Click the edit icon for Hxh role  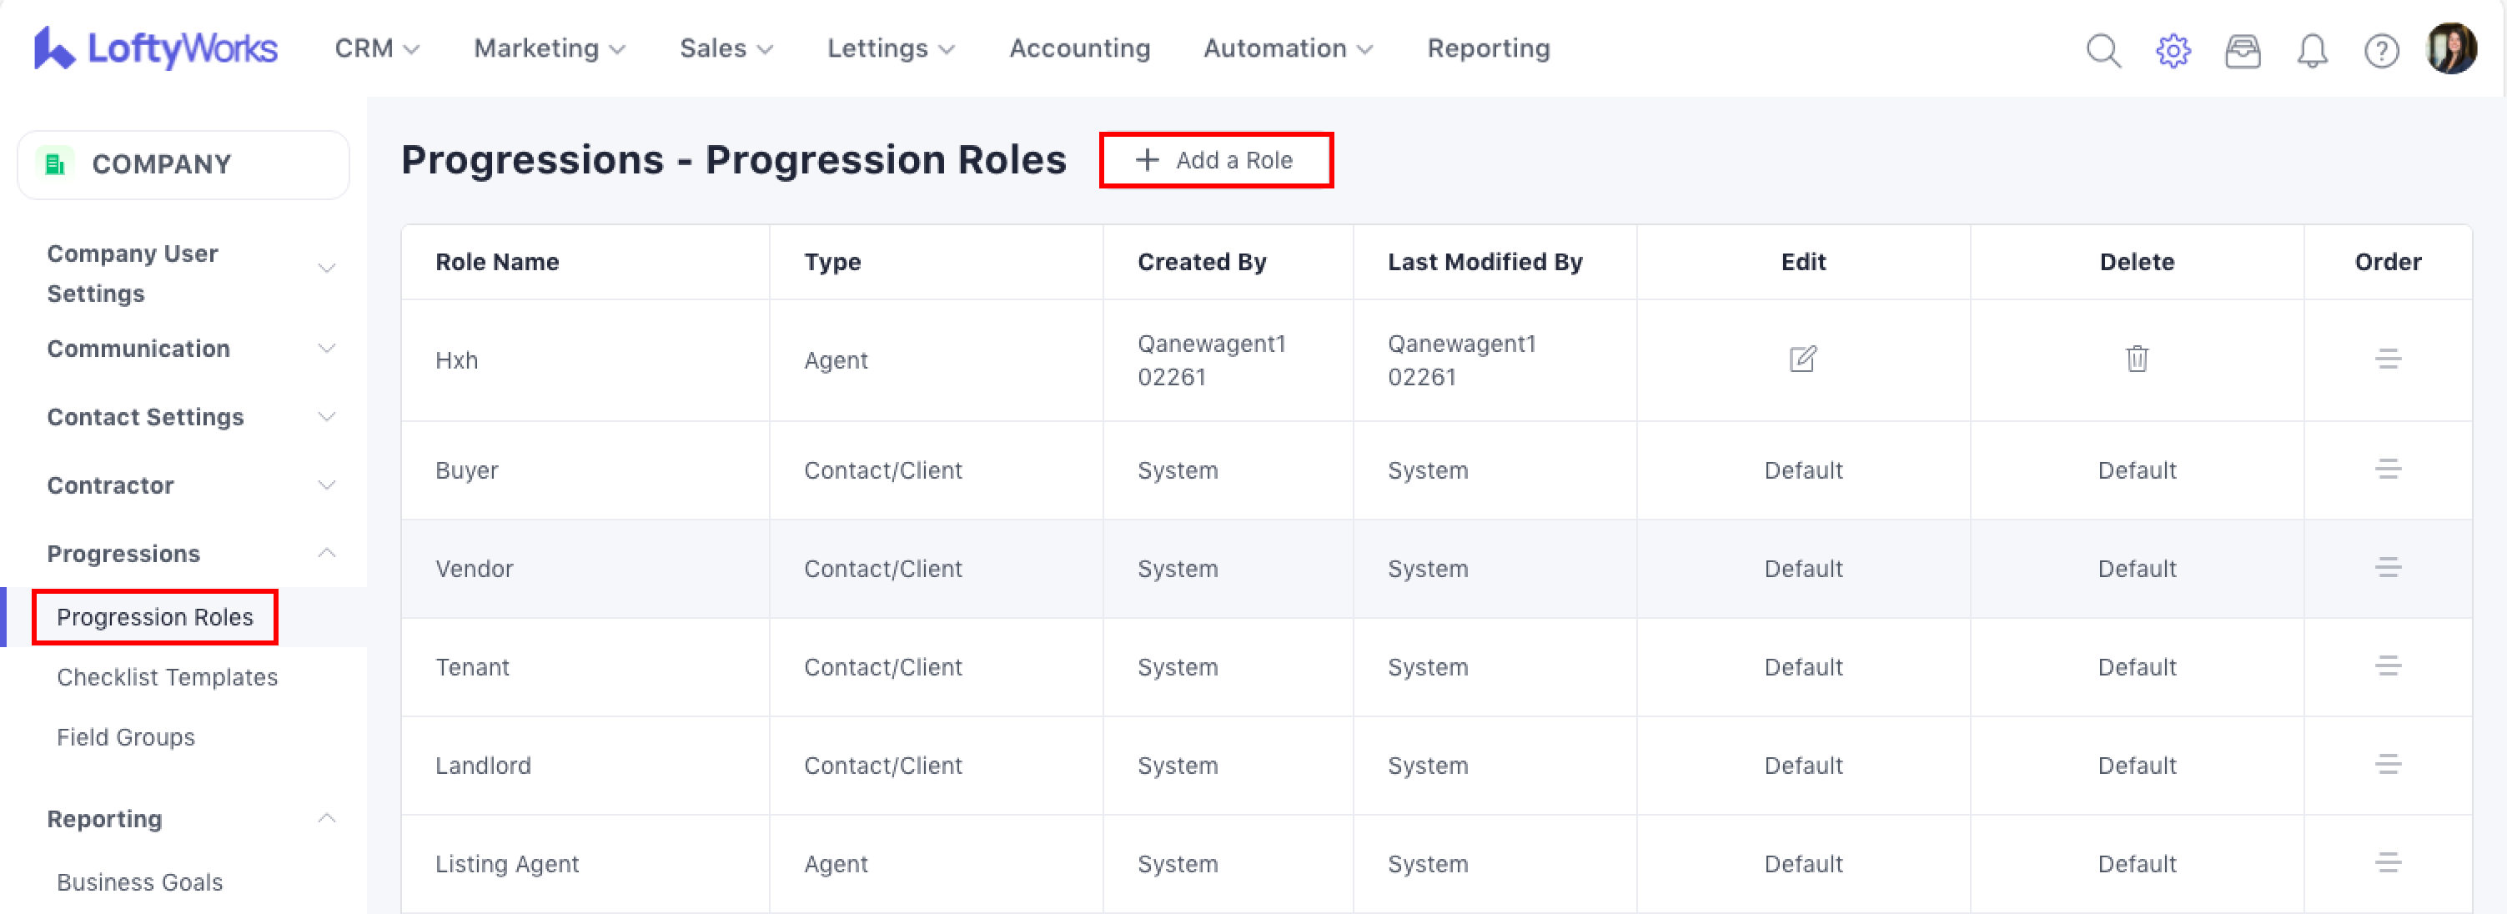(1802, 359)
